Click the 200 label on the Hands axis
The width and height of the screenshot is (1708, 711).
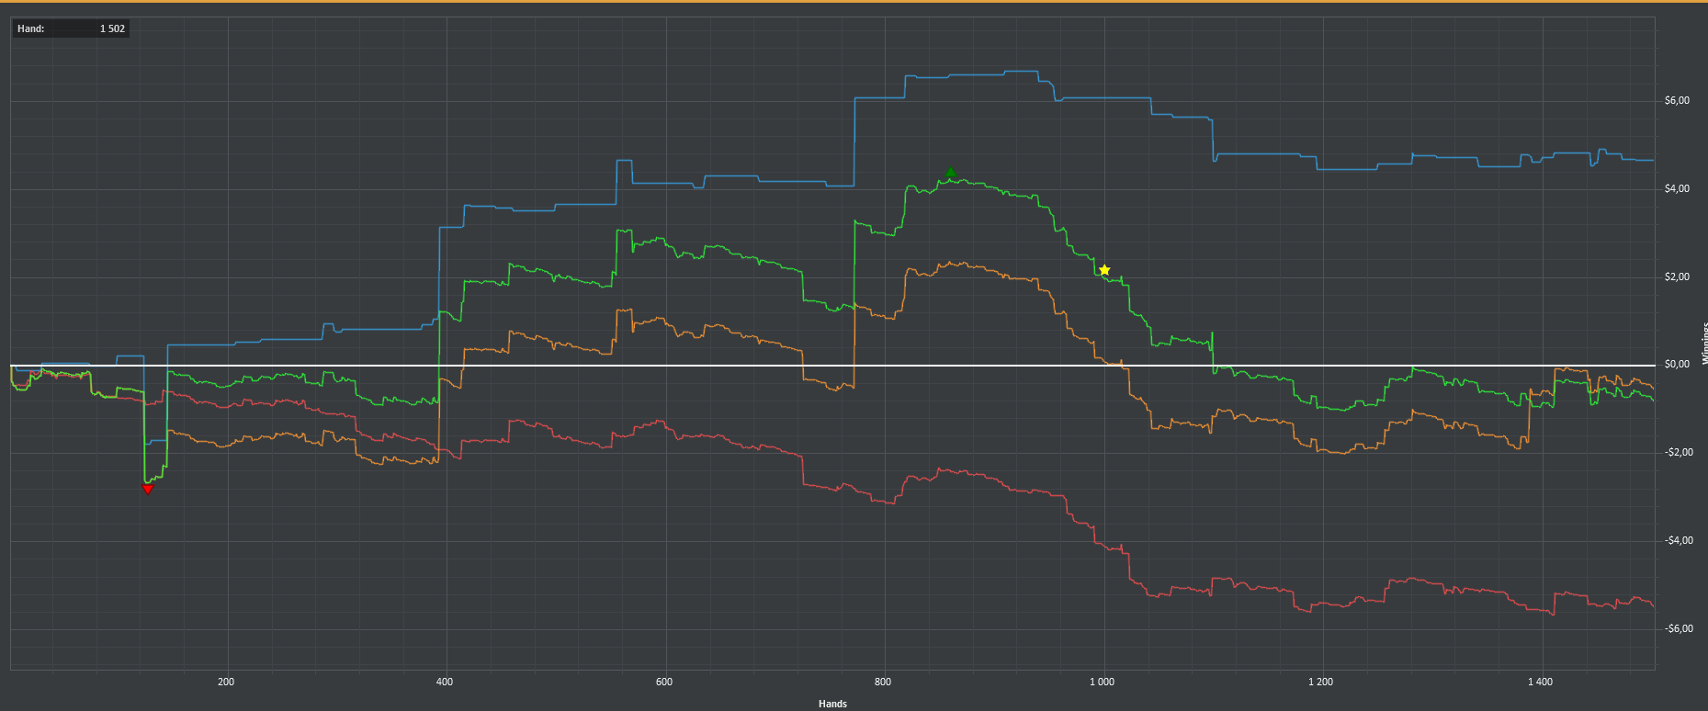226,682
